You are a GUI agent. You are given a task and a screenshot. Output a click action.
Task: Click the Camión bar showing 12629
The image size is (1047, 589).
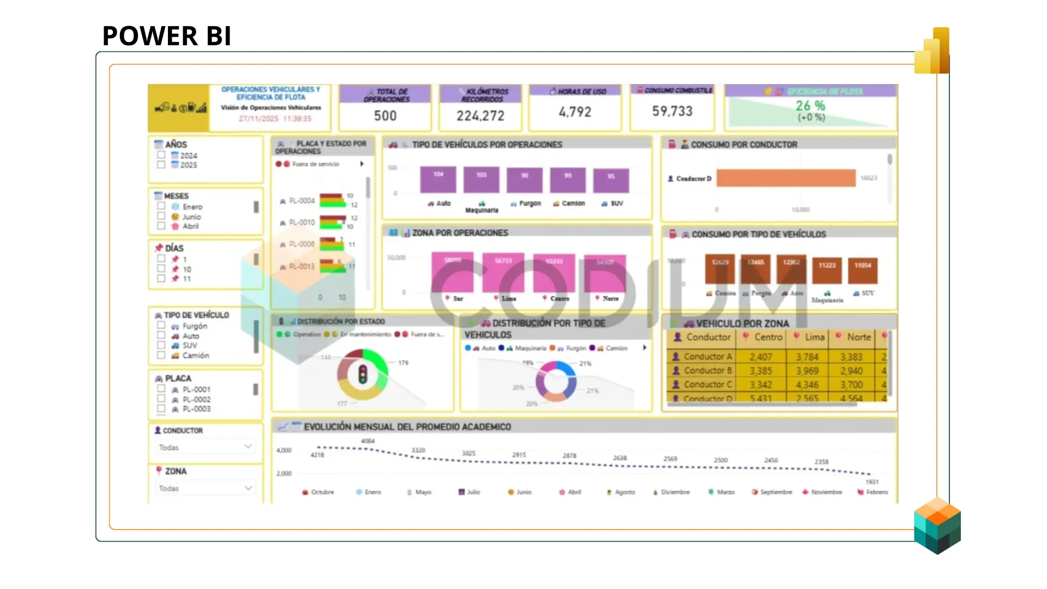(720, 269)
